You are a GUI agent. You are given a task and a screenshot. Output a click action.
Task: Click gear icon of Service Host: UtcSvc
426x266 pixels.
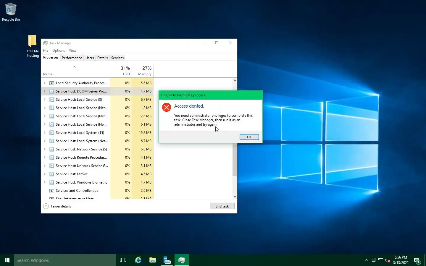pyautogui.click(x=52, y=174)
